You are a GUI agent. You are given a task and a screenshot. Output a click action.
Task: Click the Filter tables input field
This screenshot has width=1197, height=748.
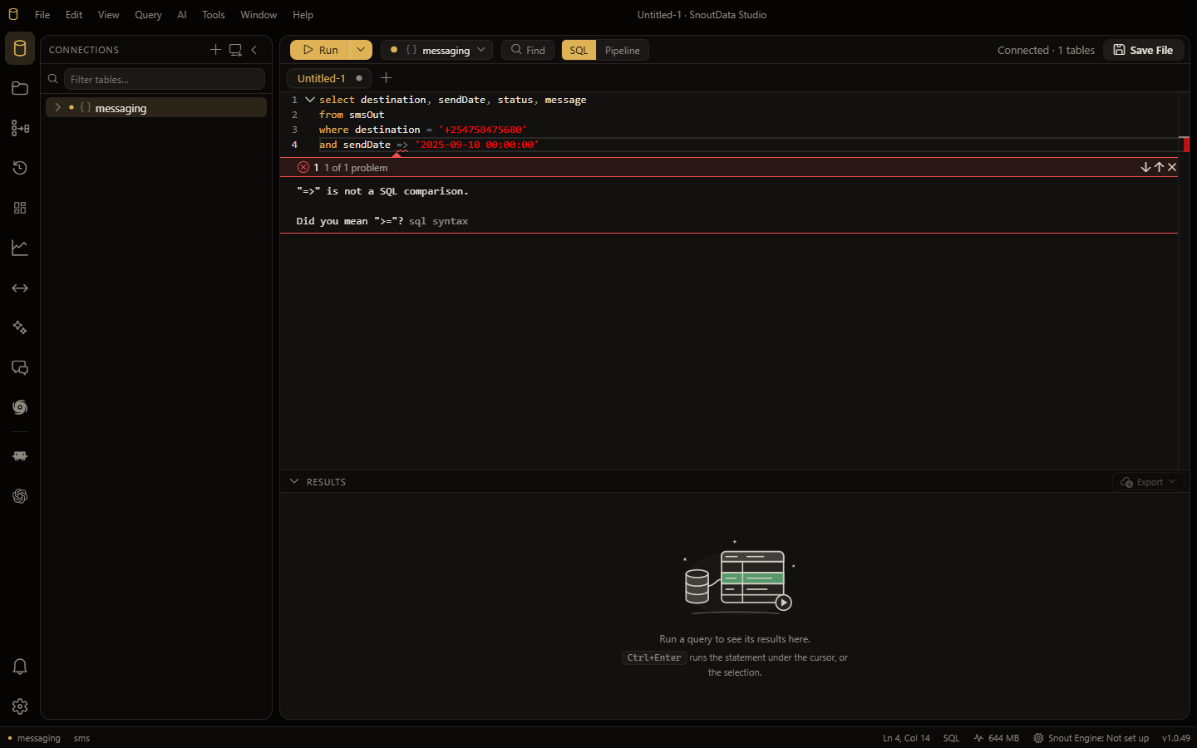(x=165, y=79)
